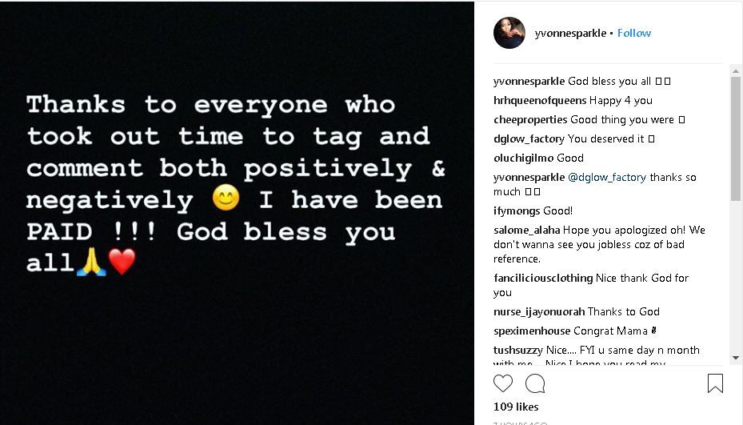Open speximenhouse commenter profile
This screenshot has width=743, height=425.
tap(531, 331)
